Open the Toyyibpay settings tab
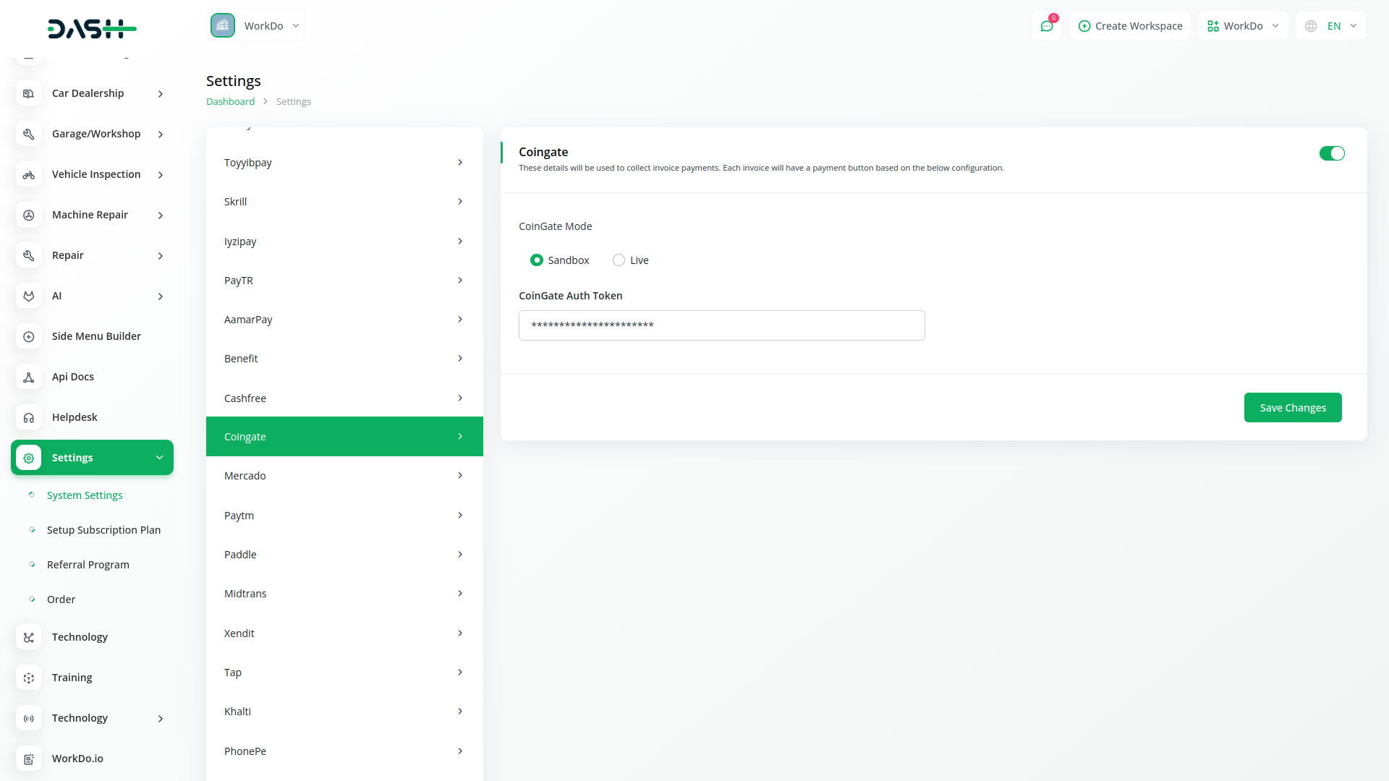Image resolution: width=1389 pixels, height=781 pixels. 344,163
